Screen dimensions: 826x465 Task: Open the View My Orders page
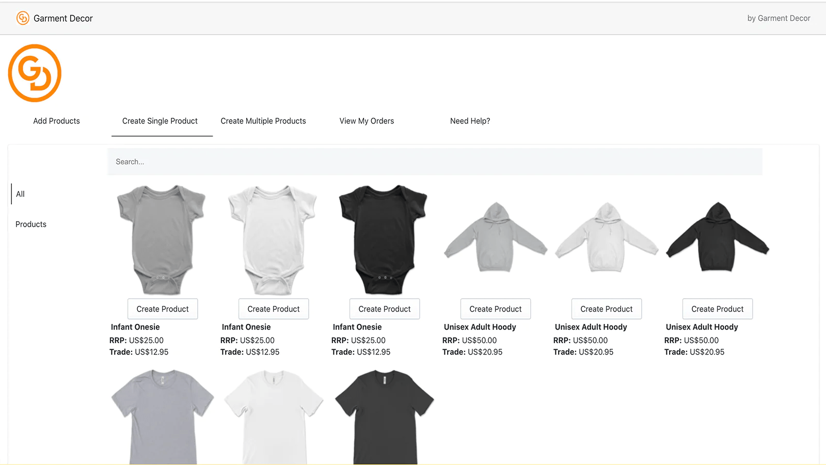[367, 121]
